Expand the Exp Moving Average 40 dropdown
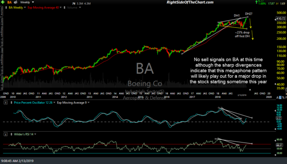The image size is (287, 164). click(x=61, y=8)
